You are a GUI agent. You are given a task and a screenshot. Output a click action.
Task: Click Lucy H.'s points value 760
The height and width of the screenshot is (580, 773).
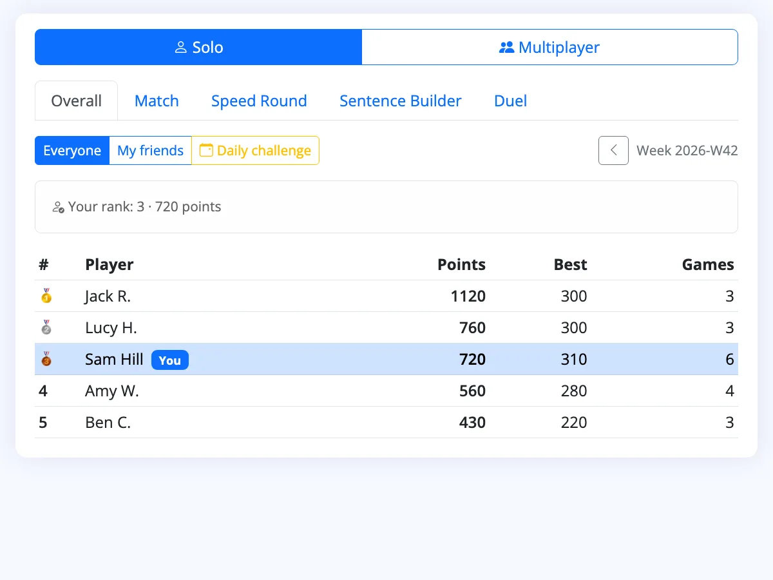pos(472,328)
